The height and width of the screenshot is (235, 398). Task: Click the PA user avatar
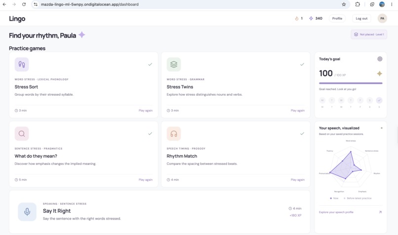coord(382,19)
